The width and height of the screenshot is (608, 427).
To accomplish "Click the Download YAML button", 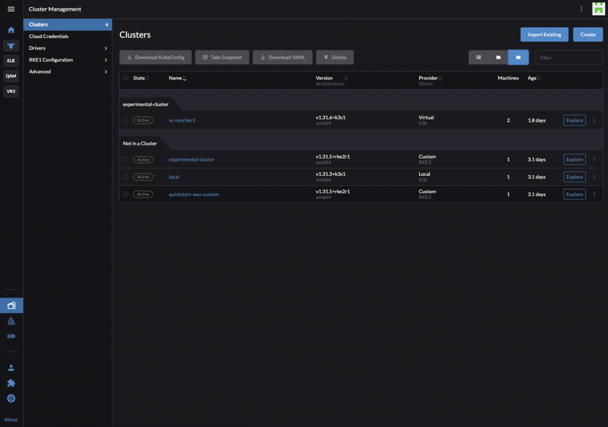I will tap(283, 58).
